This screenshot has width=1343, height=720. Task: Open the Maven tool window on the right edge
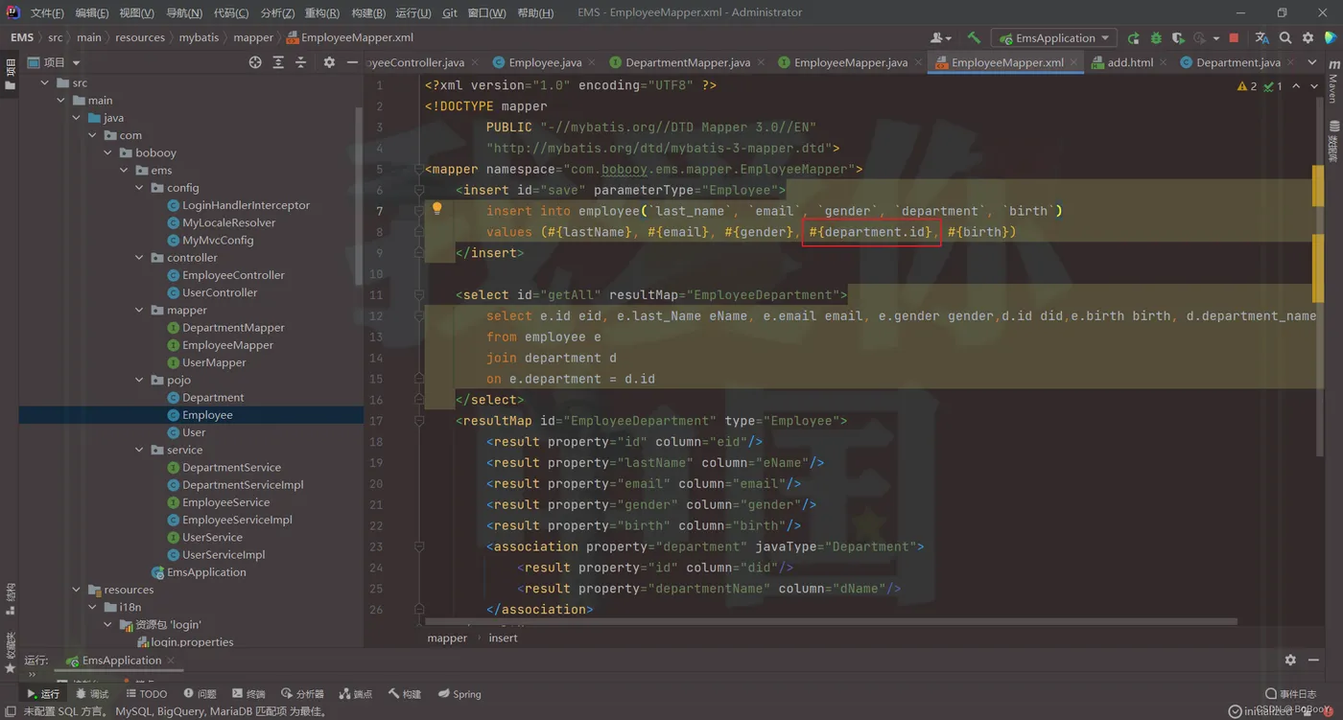pyautogui.click(x=1333, y=82)
